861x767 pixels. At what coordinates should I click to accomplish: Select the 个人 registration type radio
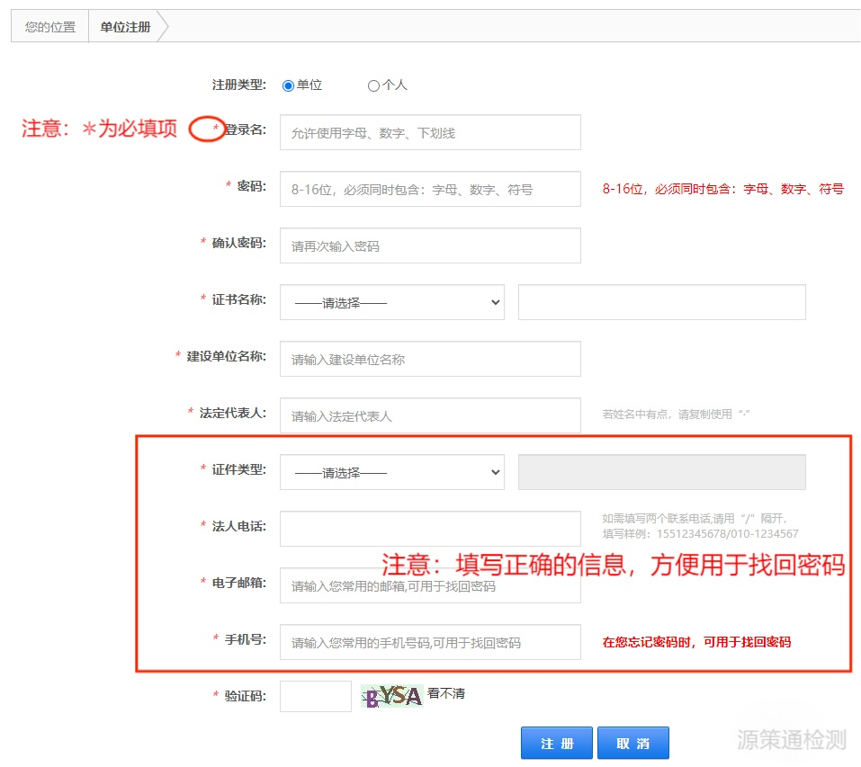373,86
